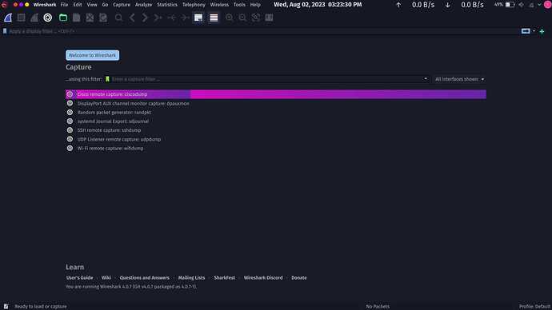Toggle auto-scroll during live capture
The width and height of the screenshot is (552, 310).
[x=198, y=18]
